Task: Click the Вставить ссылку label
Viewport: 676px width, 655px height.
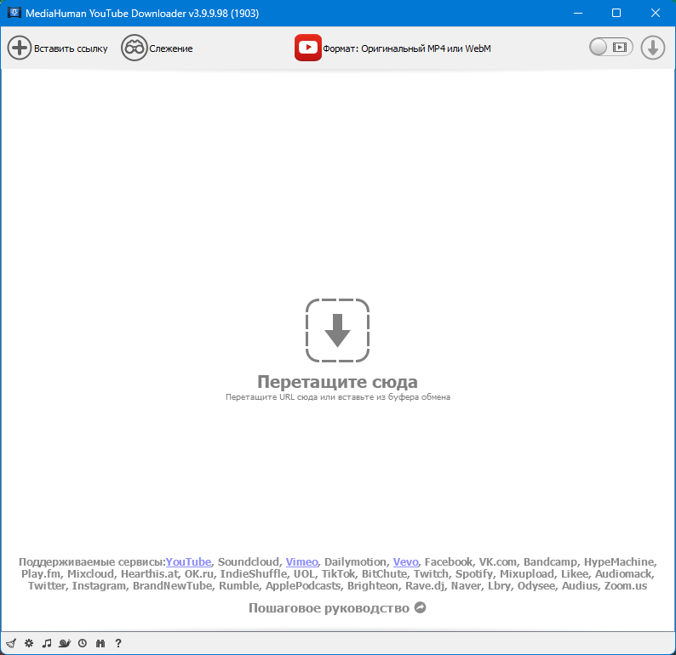Action: 71,48
